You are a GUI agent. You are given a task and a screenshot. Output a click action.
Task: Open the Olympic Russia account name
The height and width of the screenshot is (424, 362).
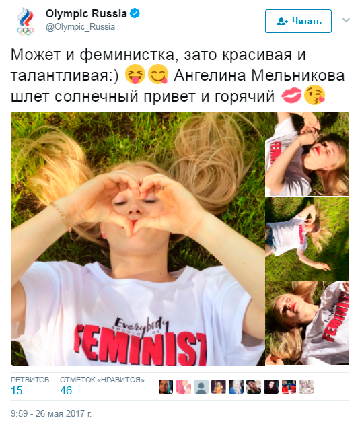tap(86, 13)
